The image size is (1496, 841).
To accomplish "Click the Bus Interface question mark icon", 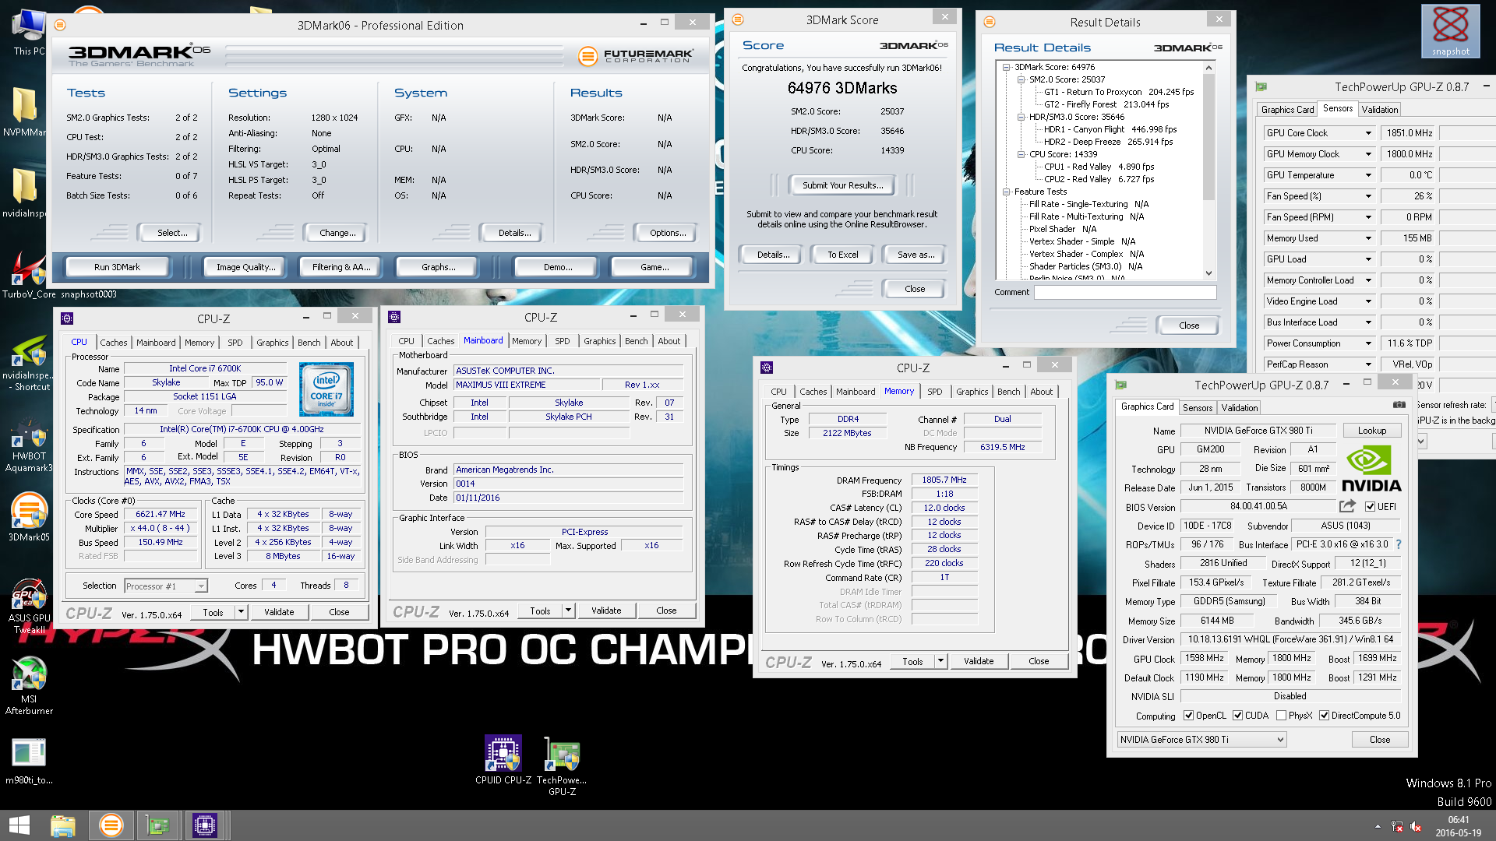I will (x=1398, y=544).
